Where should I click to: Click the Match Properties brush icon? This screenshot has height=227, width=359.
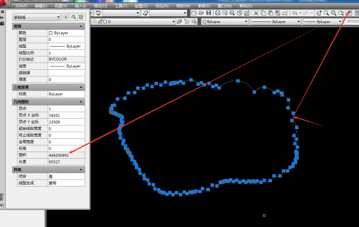coord(278,13)
